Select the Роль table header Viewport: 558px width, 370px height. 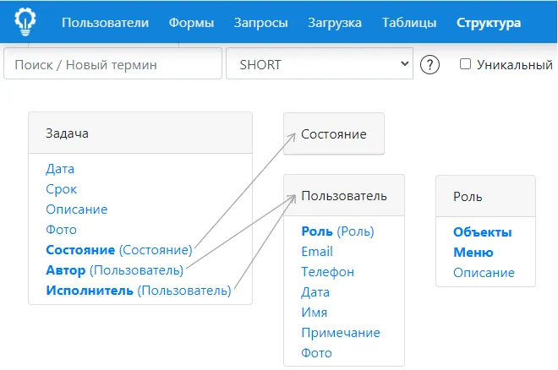tap(485, 196)
